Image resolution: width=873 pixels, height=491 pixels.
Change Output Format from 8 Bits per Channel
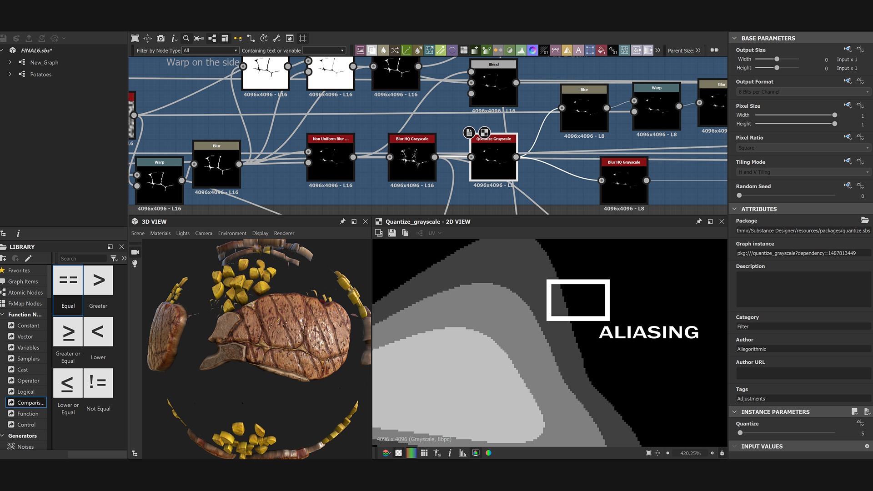[x=802, y=91]
